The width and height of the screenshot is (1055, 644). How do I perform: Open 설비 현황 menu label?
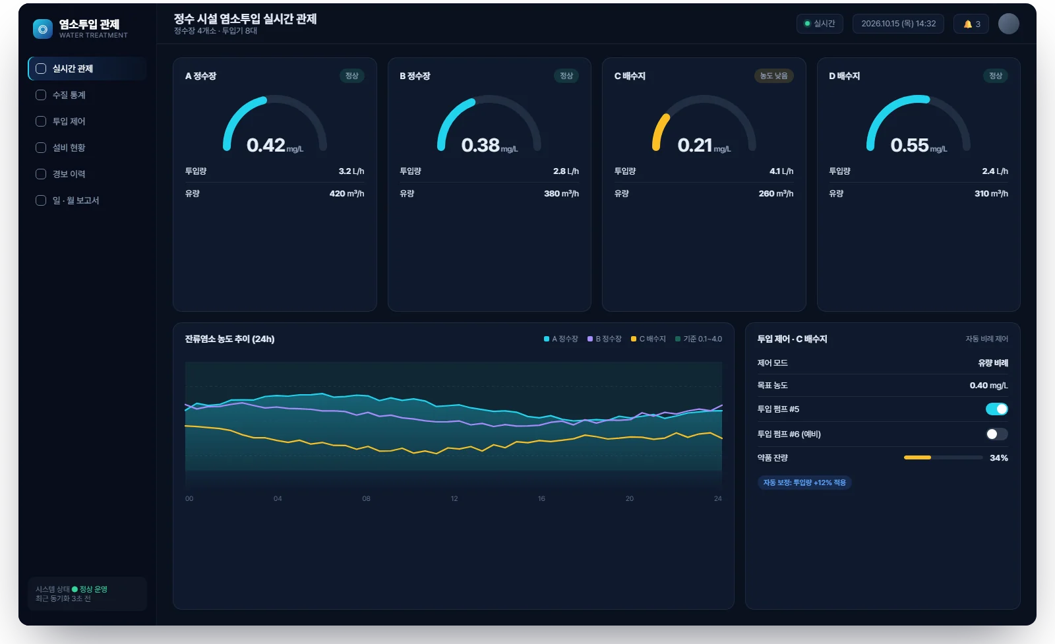[69, 148]
